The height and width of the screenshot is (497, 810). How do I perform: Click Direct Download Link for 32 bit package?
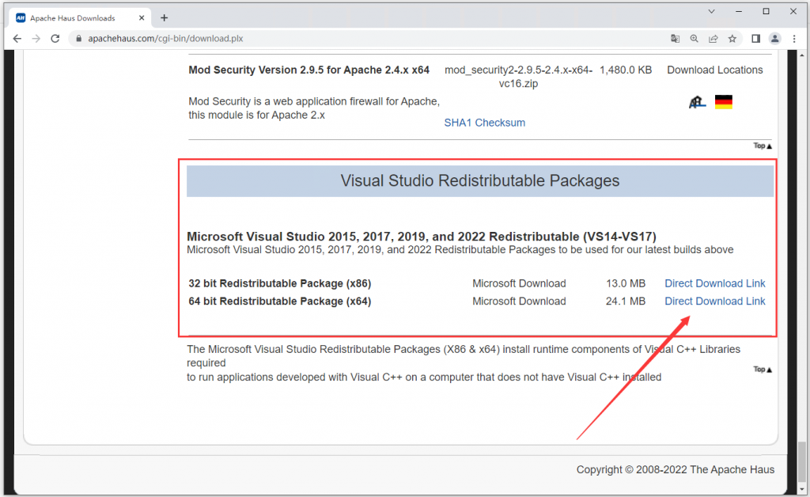tap(714, 283)
